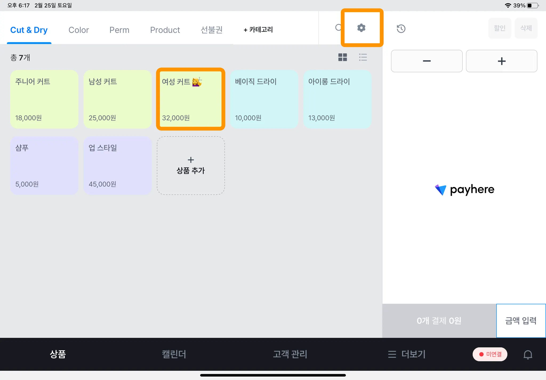The height and width of the screenshot is (380, 546).
Task: Select the Perm category tab
Action: point(119,30)
